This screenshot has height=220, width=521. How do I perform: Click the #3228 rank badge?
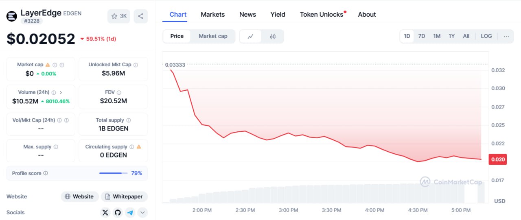click(x=31, y=21)
